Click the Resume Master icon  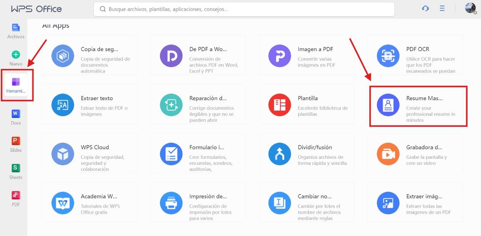click(x=388, y=105)
